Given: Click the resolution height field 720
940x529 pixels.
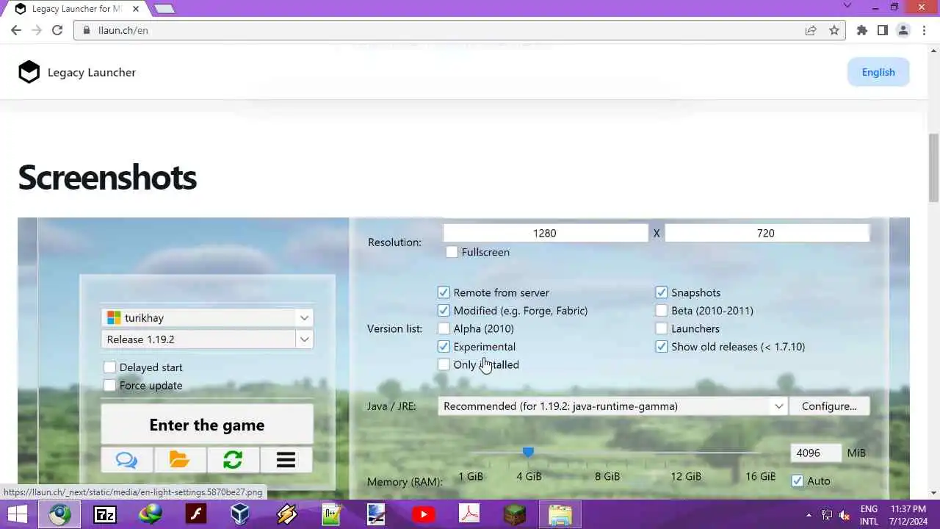Looking at the screenshot, I should point(766,233).
